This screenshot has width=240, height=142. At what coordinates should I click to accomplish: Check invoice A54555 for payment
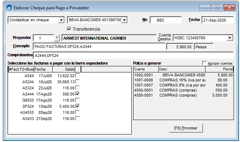coord(78,112)
